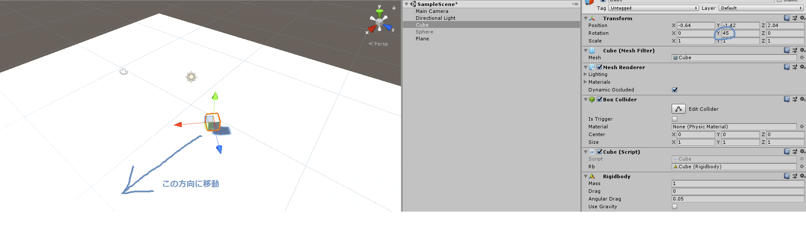
Task: Click the green Y move arrow handle
Action: tap(215, 96)
